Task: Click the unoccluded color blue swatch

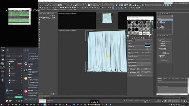Action: [x=148, y=47]
